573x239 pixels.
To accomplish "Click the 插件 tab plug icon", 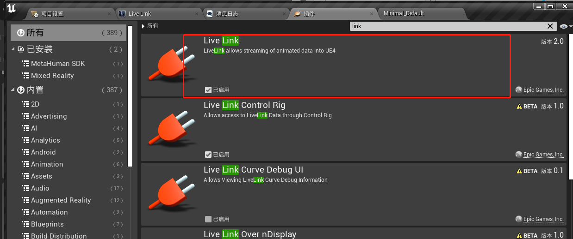I will (297, 14).
